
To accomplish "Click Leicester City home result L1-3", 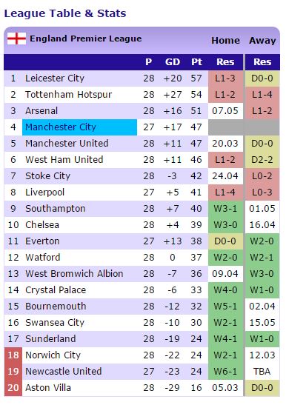I will (225, 78).
